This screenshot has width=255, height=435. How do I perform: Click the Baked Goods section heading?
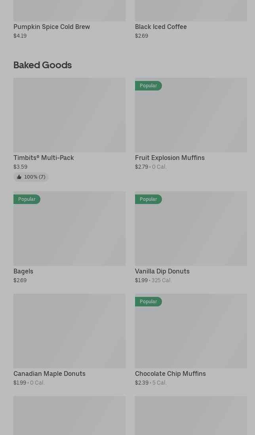42,65
